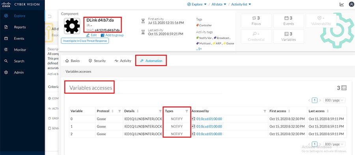Viewport: 355px width, 155px height.
Task: Click NOTIFY type in variable 0 row
Action: 177,119
